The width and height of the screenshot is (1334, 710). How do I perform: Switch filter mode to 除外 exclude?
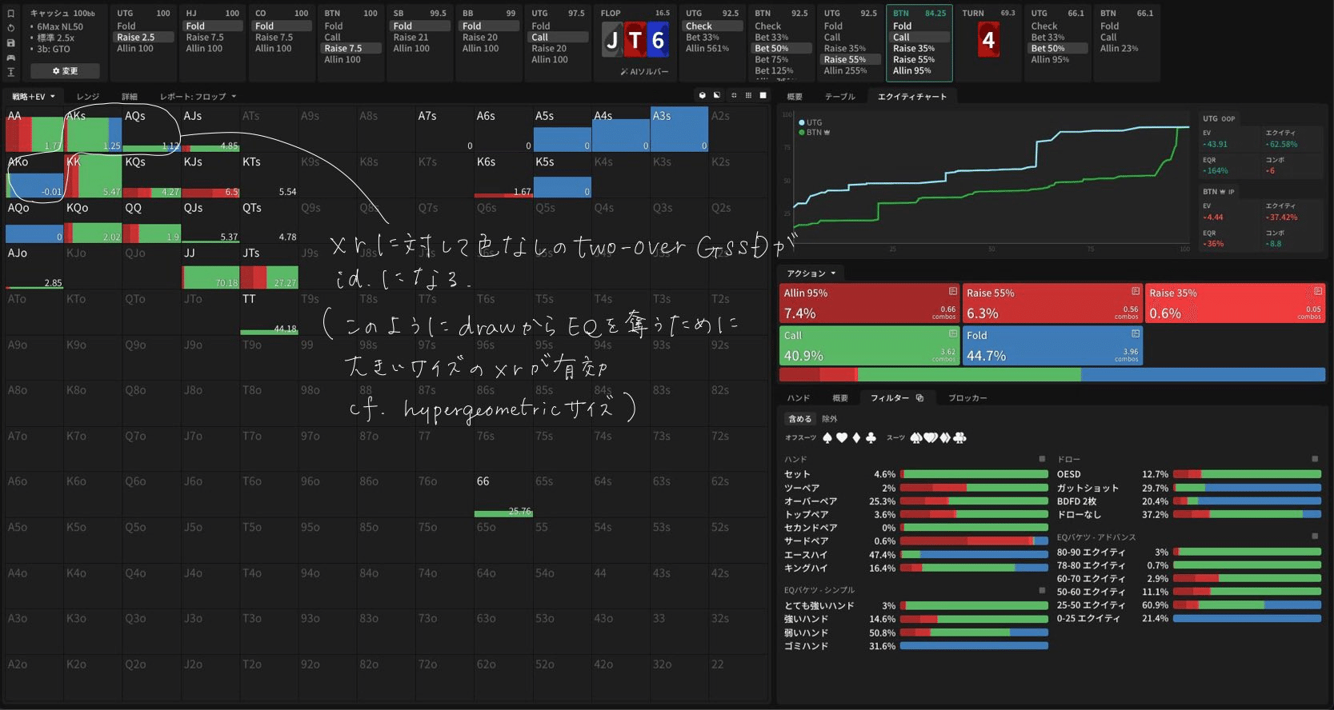[830, 419]
